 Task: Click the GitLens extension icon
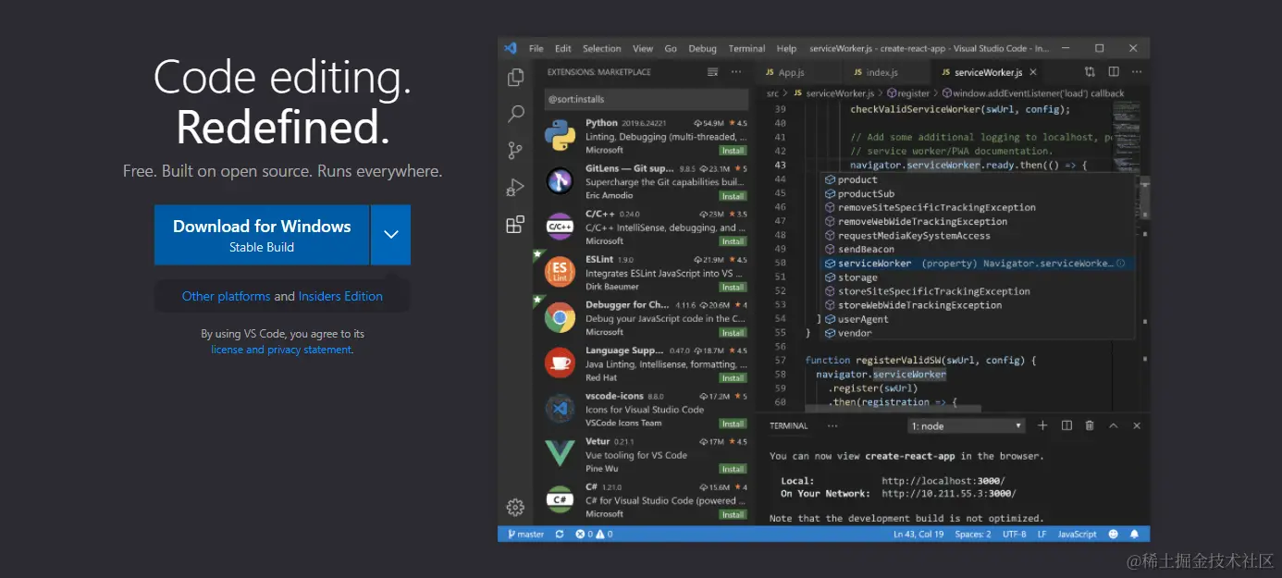click(560, 181)
